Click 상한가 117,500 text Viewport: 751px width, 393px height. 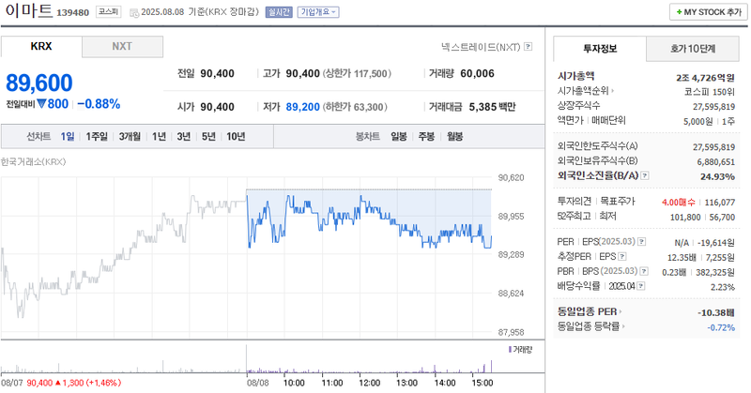(x=357, y=73)
